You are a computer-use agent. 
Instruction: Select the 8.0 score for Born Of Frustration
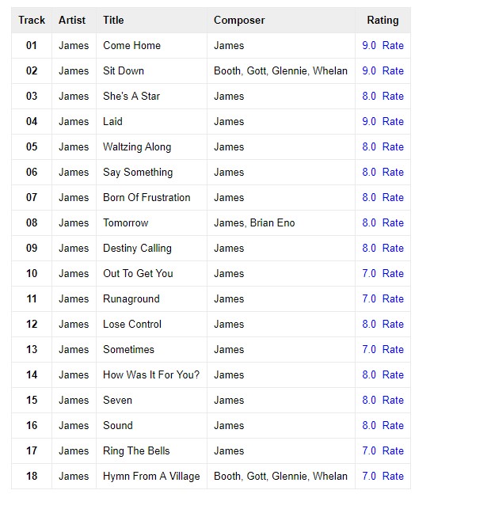pyautogui.click(x=369, y=197)
